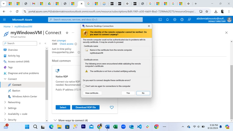
Task: Reload the page in Chrome
Action: point(17,11)
